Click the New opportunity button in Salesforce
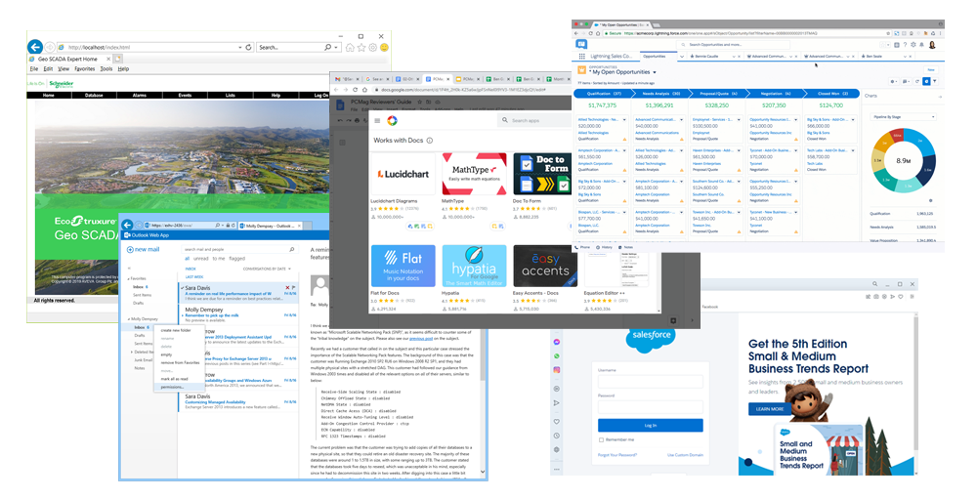The height and width of the screenshot is (499, 977). pyautogui.click(x=931, y=69)
